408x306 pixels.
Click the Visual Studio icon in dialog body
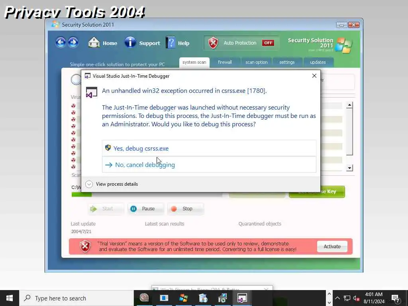point(91,92)
